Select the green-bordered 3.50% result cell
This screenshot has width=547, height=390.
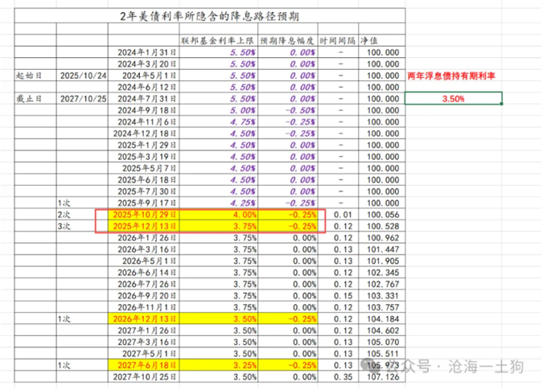point(453,98)
